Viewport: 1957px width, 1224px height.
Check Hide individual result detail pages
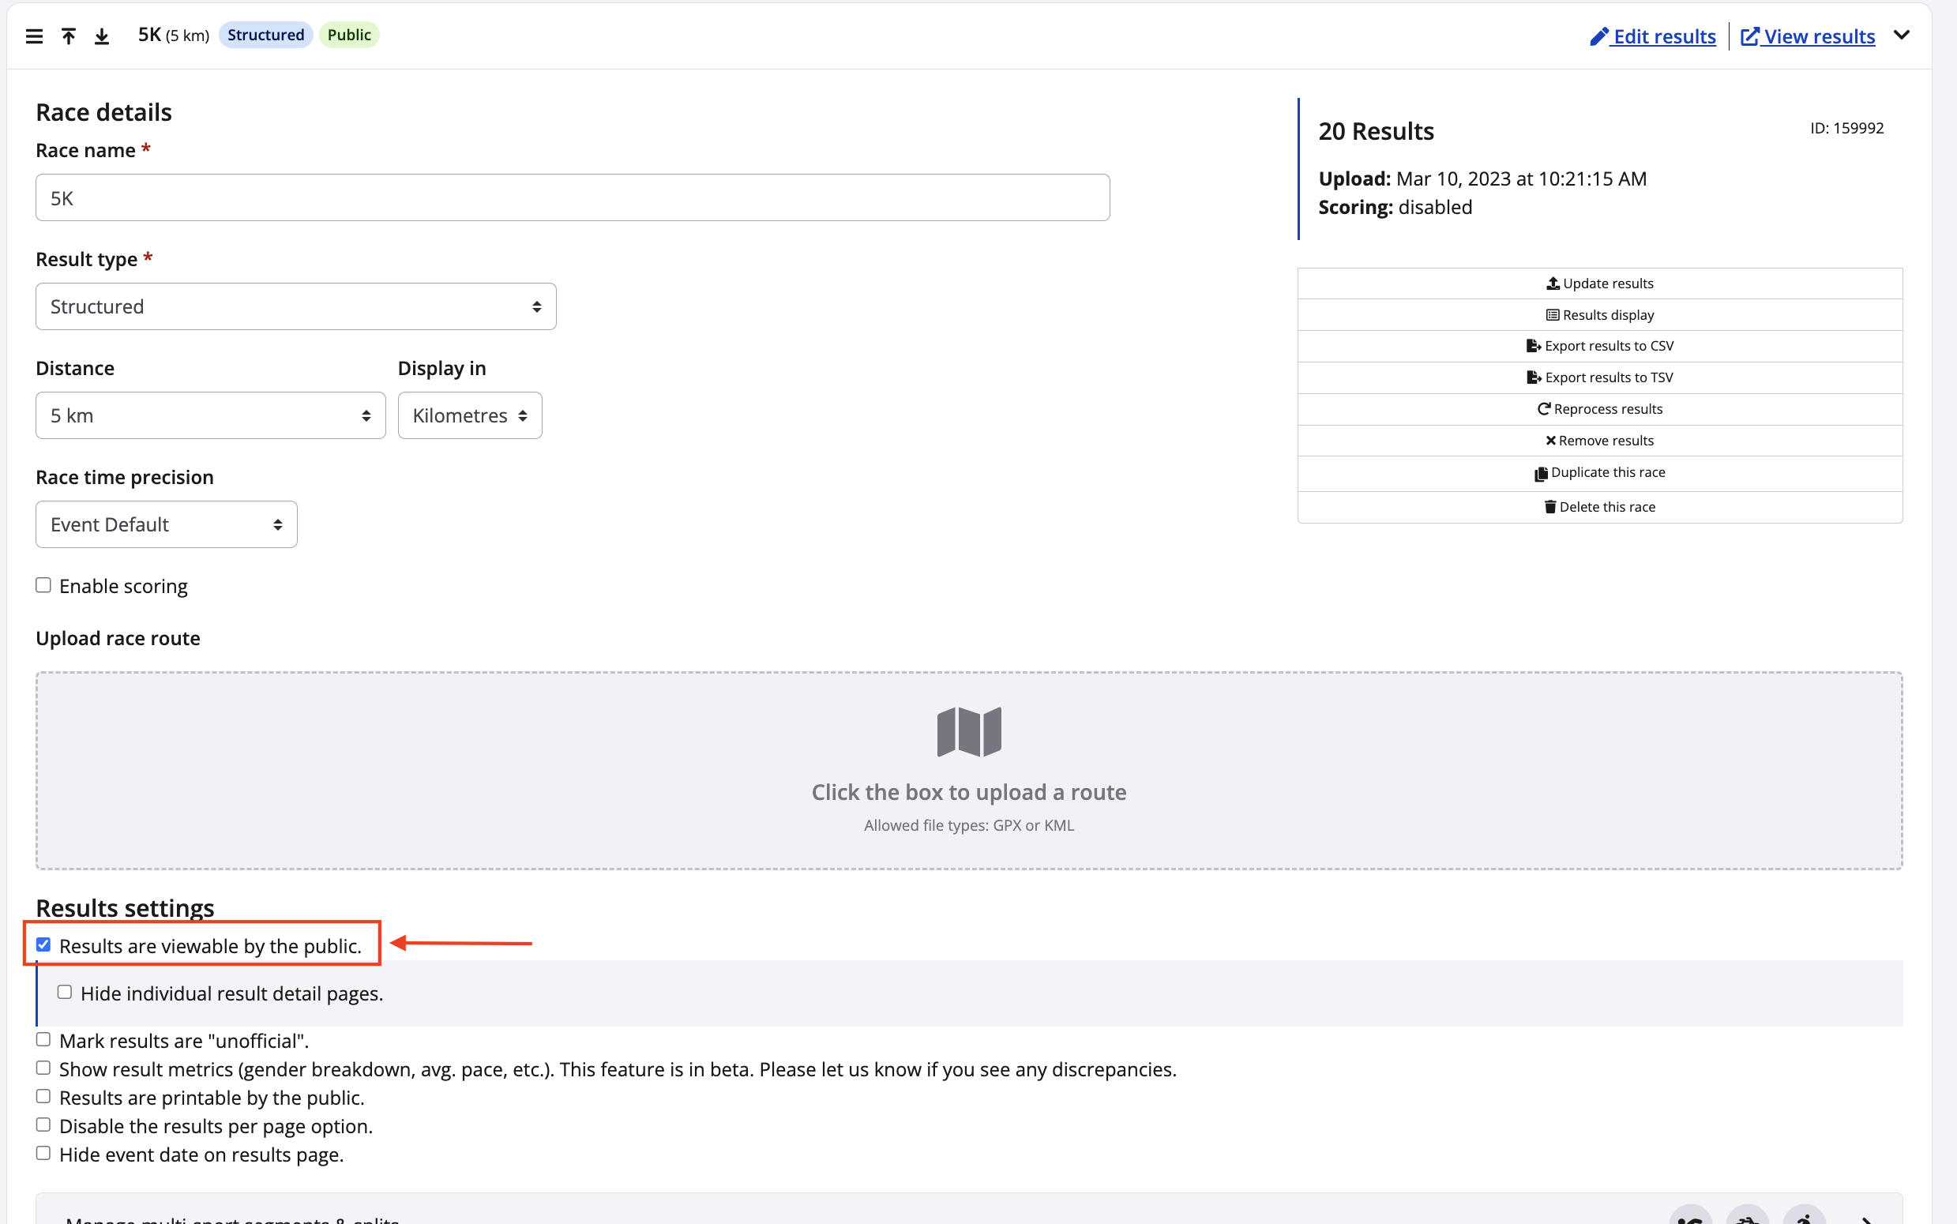click(x=65, y=993)
